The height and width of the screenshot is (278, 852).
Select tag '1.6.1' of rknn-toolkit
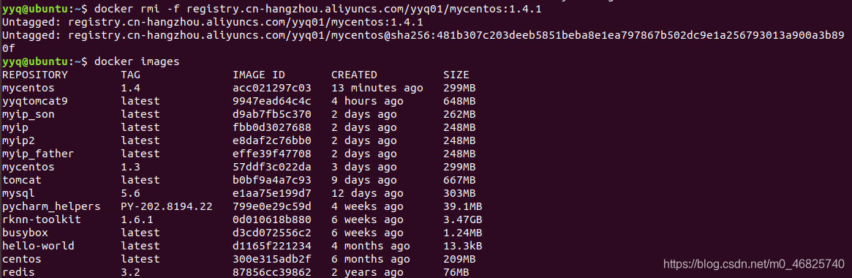137,219
